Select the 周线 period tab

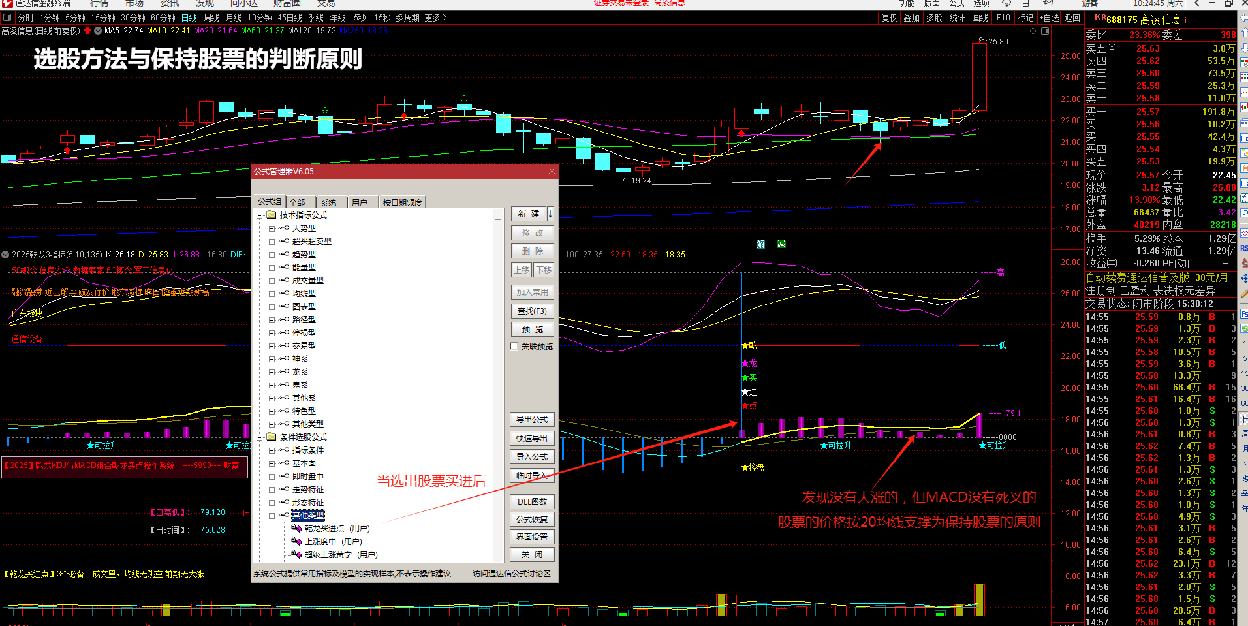[211, 18]
